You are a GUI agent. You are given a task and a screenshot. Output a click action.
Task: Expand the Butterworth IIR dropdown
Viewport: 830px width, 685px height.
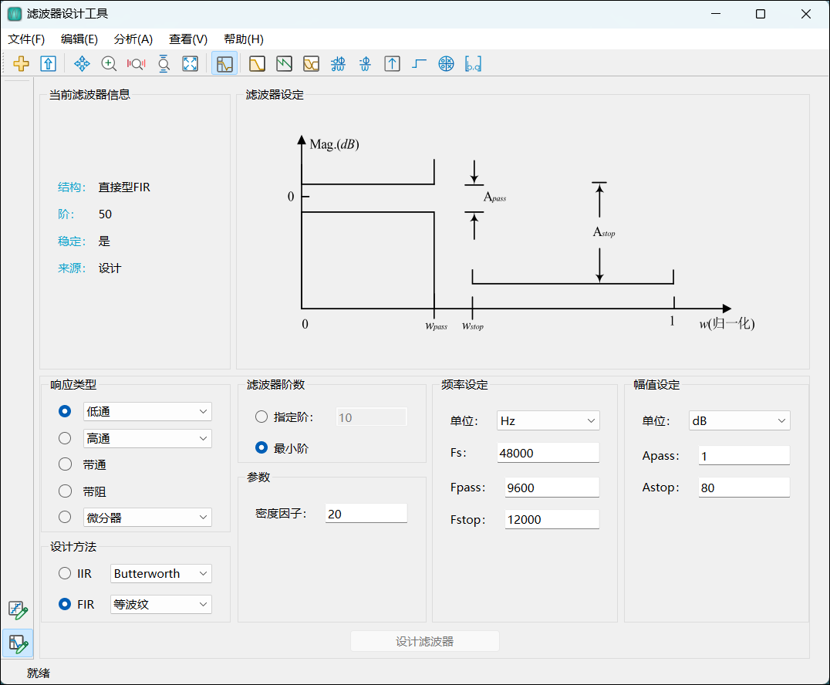click(x=160, y=574)
